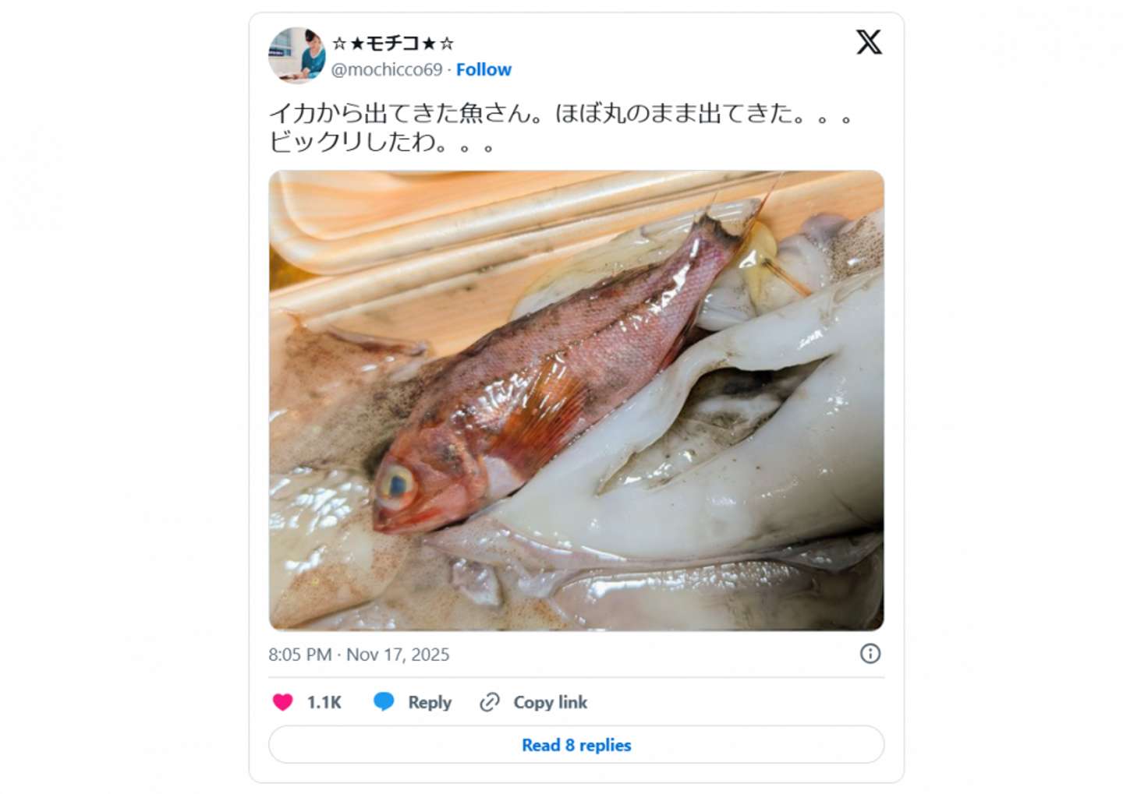Open the circled info icon
Screen dimensions: 1123x794
pos(870,654)
